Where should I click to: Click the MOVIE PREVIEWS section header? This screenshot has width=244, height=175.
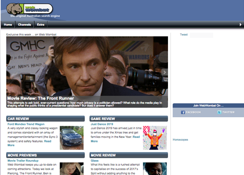(45, 155)
